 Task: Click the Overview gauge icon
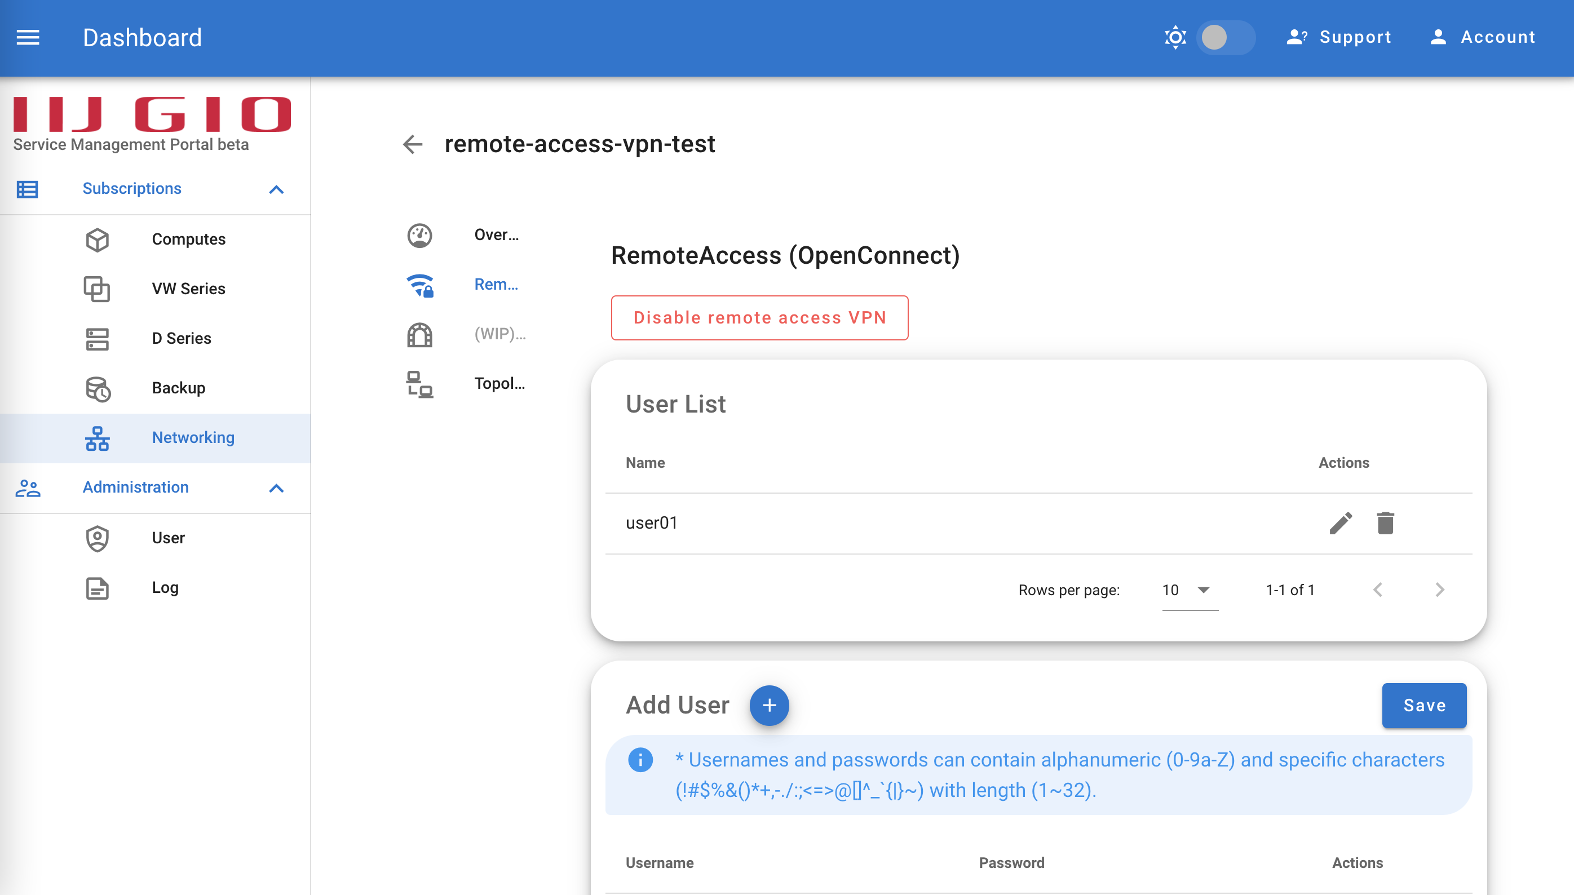(x=420, y=236)
